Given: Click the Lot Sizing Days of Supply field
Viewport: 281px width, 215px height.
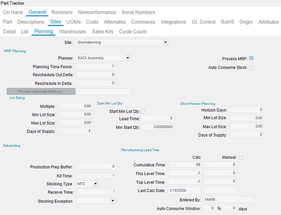Looking at the screenshot, I should coord(76,131).
